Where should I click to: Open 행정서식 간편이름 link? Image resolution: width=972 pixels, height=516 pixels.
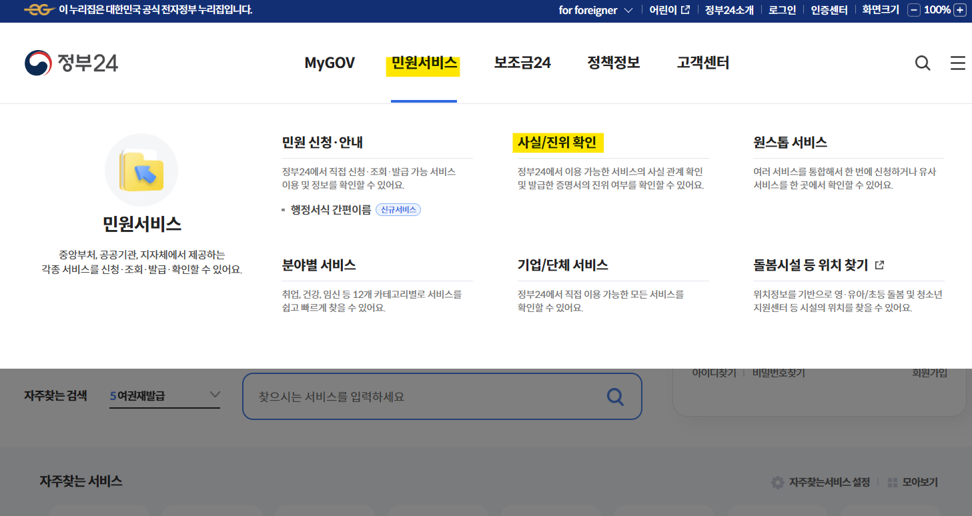coord(331,210)
